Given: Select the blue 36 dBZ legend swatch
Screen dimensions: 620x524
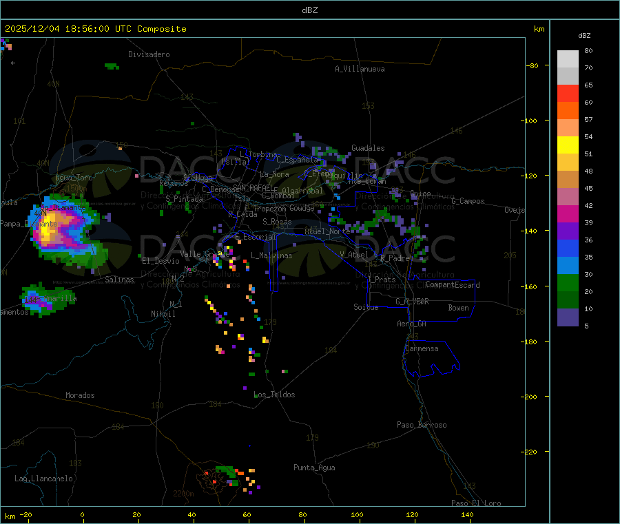Looking at the screenshot, I should click(x=568, y=248).
